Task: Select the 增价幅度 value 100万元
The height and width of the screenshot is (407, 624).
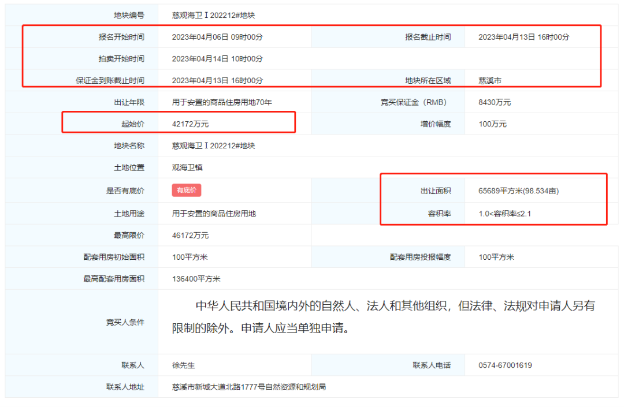Action: click(492, 124)
